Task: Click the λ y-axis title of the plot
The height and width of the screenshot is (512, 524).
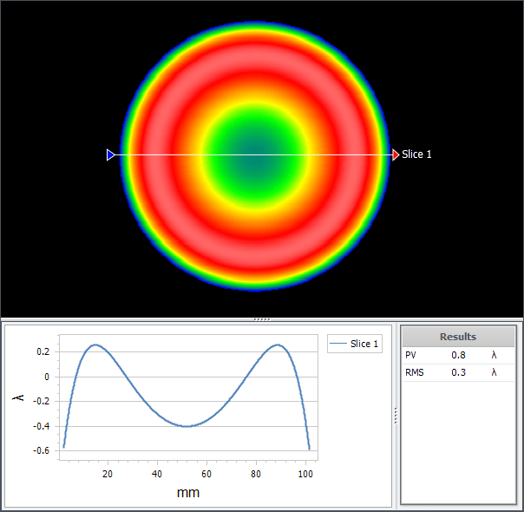Action: click(19, 397)
